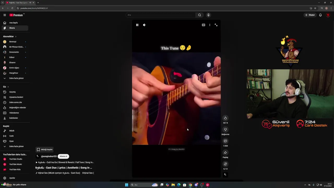Go back in Chrome
334x188 pixels.
coord(3,8)
